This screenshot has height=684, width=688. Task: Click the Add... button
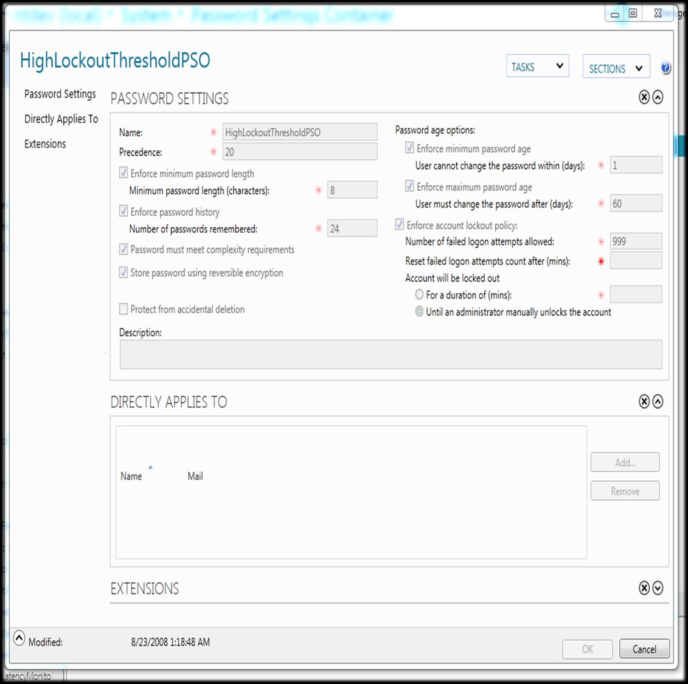(x=625, y=462)
